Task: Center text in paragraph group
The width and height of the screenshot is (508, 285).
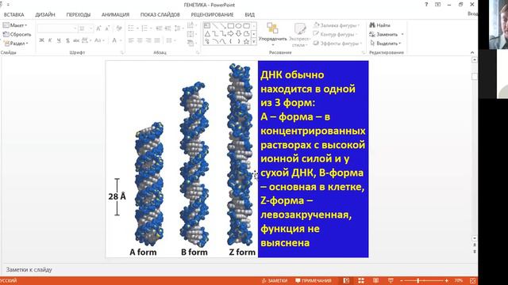Action: pyautogui.click(x=140, y=40)
